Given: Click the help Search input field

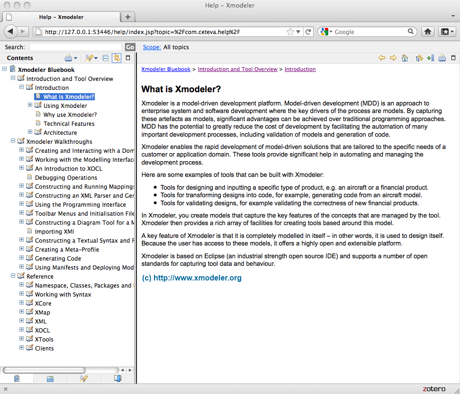Looking at the screenshot, I should click(x=75, y=47).
